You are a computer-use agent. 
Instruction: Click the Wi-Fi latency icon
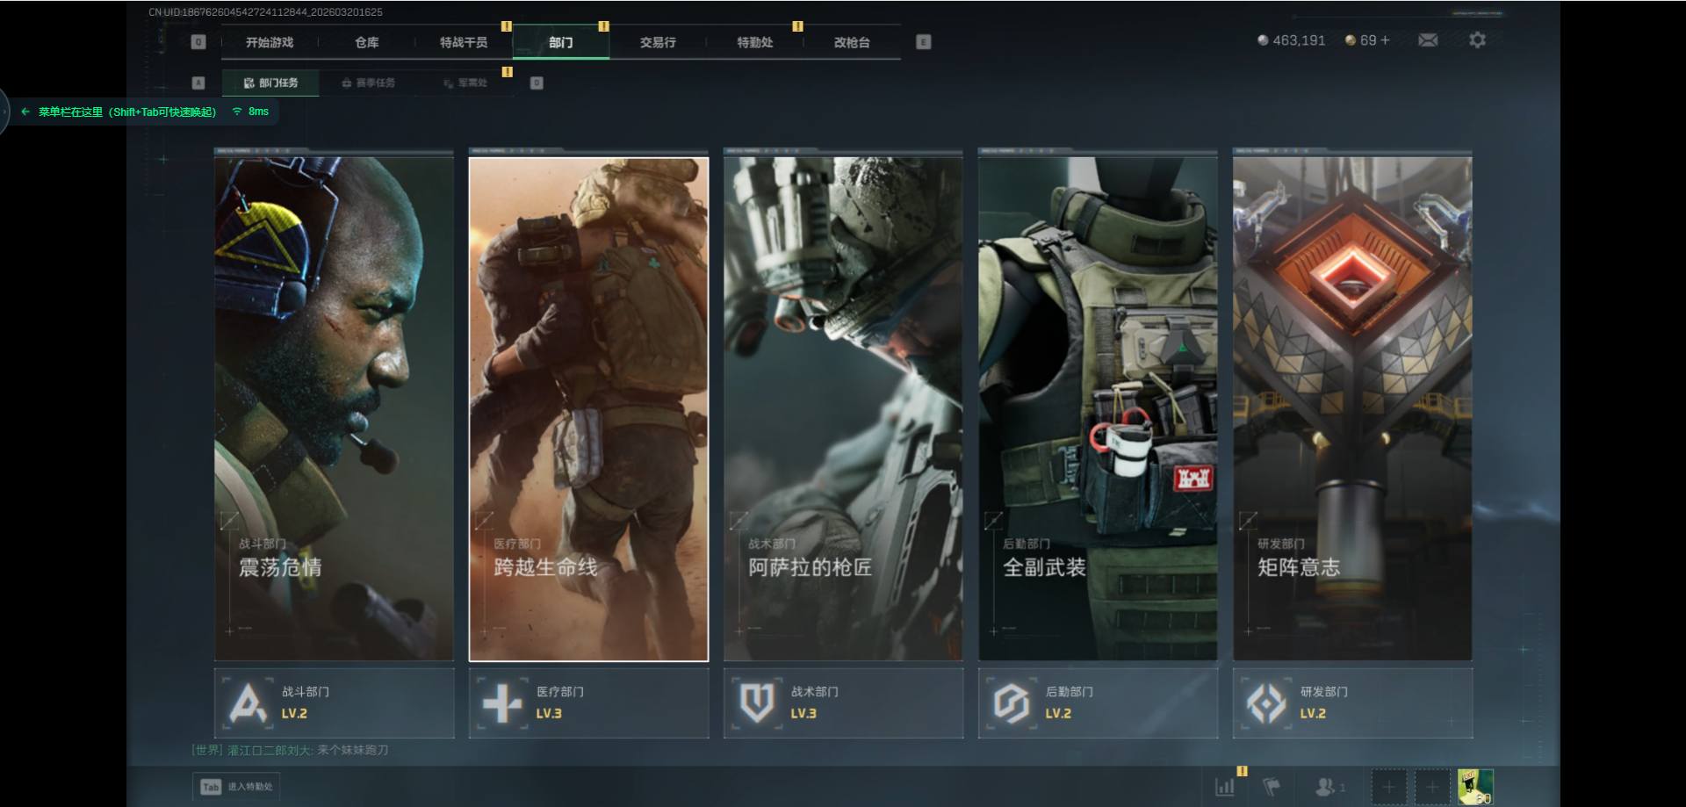pos(237,112)
